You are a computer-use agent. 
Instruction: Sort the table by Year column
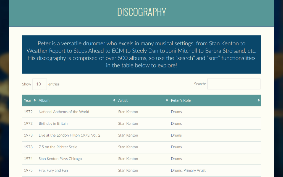(x=35, y=100)
